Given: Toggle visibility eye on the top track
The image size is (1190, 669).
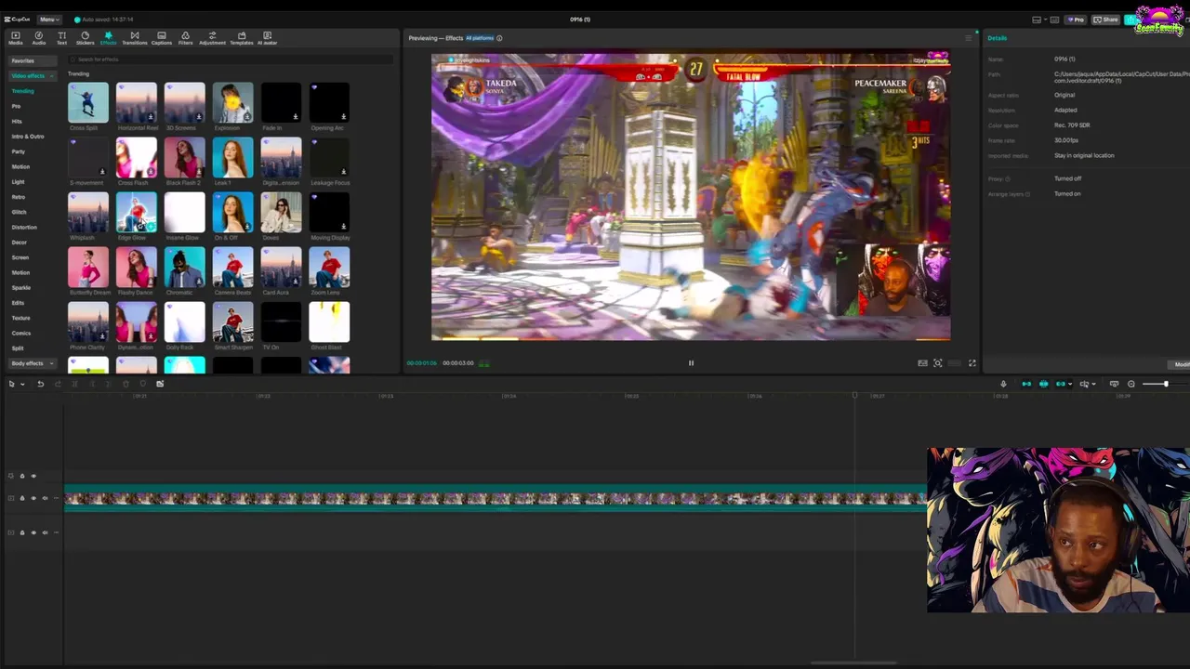Looking at the screenshot, I should 33,477.
